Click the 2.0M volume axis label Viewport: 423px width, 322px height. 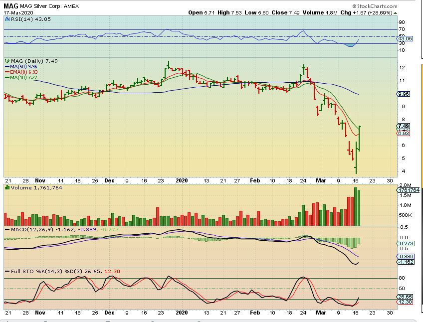tap(405, 185)
